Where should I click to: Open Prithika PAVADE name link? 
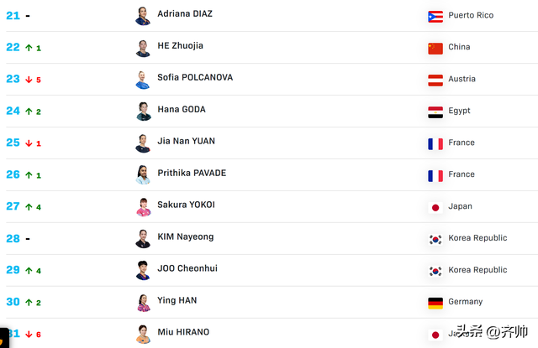point(192,173)
